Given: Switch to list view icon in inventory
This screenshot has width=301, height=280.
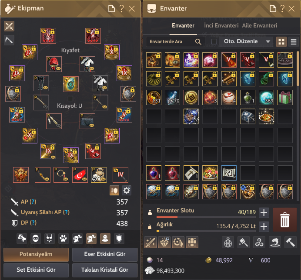Looking at the screenshot, I should coord(293,42).
